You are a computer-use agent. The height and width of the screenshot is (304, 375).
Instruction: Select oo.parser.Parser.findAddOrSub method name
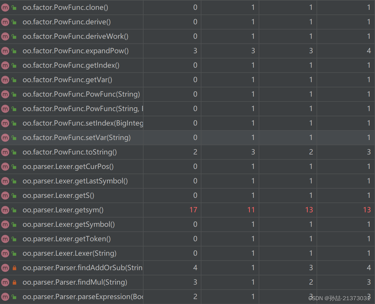pos(83,268)
